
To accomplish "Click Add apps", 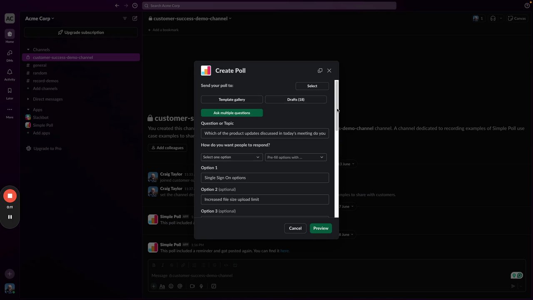I will tap(41, 133).
